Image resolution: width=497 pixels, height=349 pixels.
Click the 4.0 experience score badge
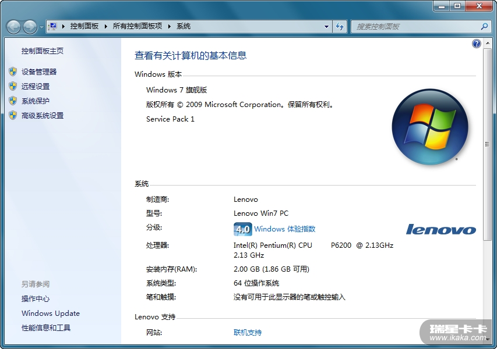pyautogui.click(x=243, y=229)
